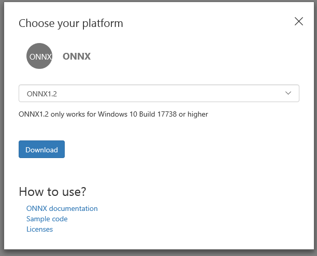Image resolution: width=317 pixels, height=256 pixels.
Task: Dismiss the dialog with the X icon
Action: tap(298, 21)
